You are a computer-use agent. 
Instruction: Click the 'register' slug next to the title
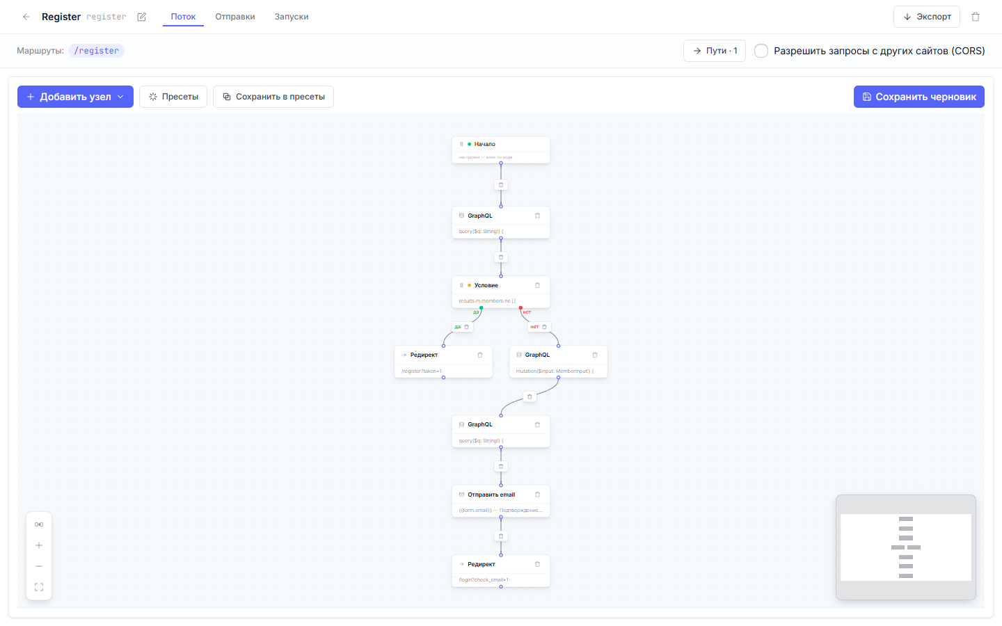(x=106, y=17)
